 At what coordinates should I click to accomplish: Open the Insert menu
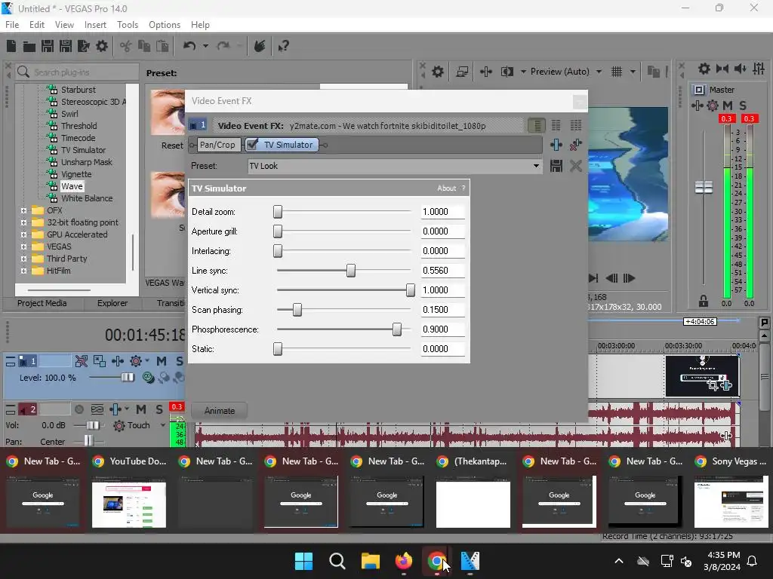pos(95,25)
